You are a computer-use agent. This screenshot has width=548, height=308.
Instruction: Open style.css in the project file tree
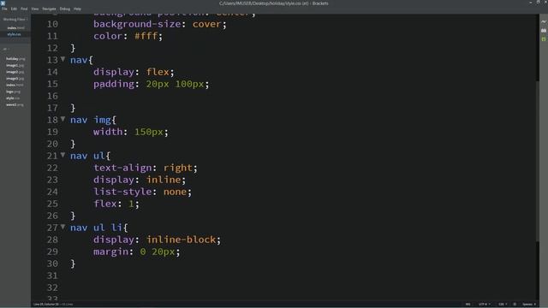pos(13,98)
